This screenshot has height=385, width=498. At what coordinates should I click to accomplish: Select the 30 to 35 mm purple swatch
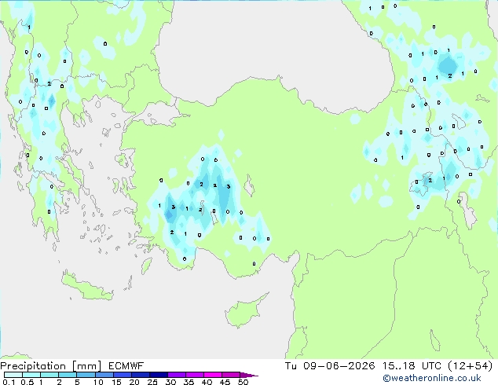pyautogui.click(x=177, y=375)
